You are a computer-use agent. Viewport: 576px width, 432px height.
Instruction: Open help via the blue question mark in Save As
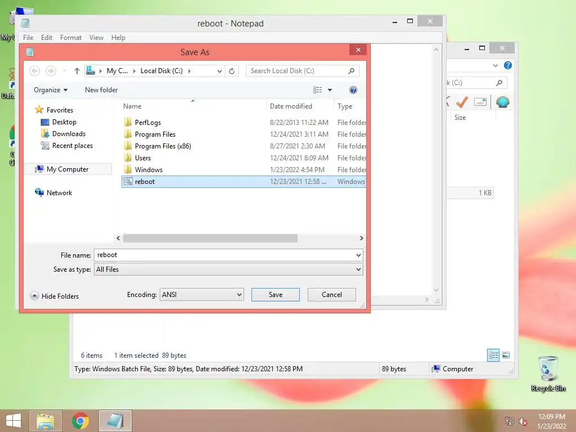(x=353, y=90)
